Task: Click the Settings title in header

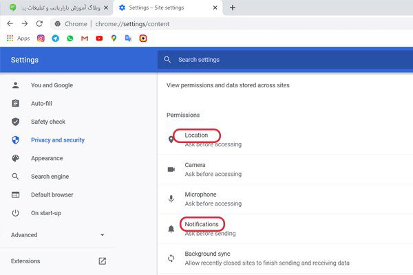Action: click(x=25, y=60)
